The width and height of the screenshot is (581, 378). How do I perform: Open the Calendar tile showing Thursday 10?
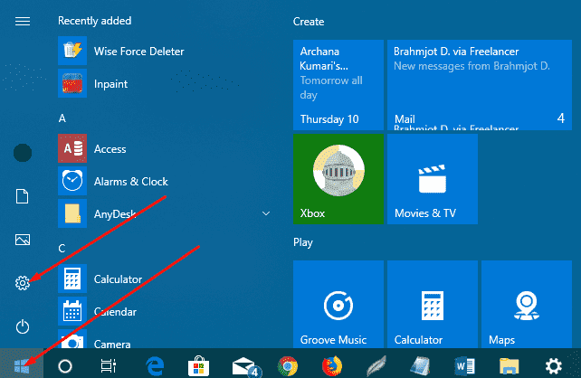(x=338, y=85)
